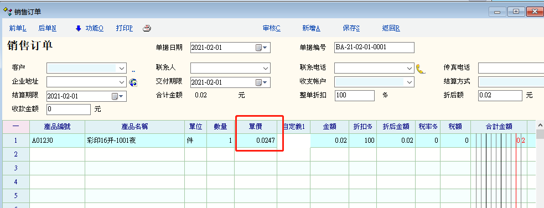Click the grid corner select-all cell
Screen dimensions: 544x208
16,127
